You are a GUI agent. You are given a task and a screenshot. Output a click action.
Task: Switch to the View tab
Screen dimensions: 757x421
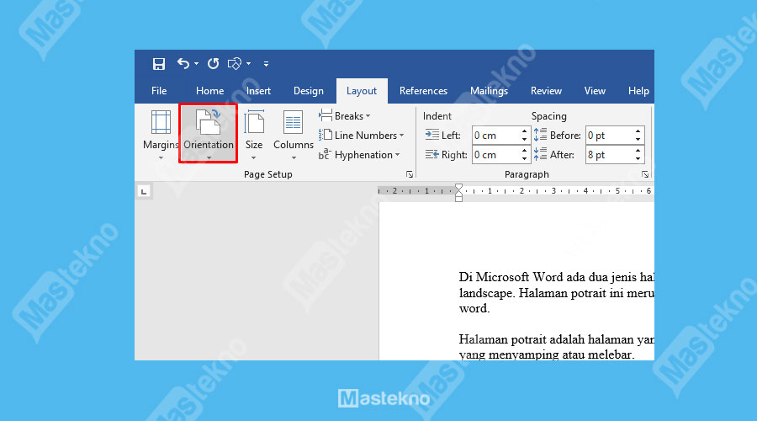coord(595,91)
